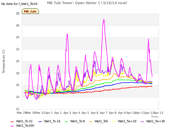
Task: Toggle the Wat1_Ts0 legend label
Action: click(101, 121)
